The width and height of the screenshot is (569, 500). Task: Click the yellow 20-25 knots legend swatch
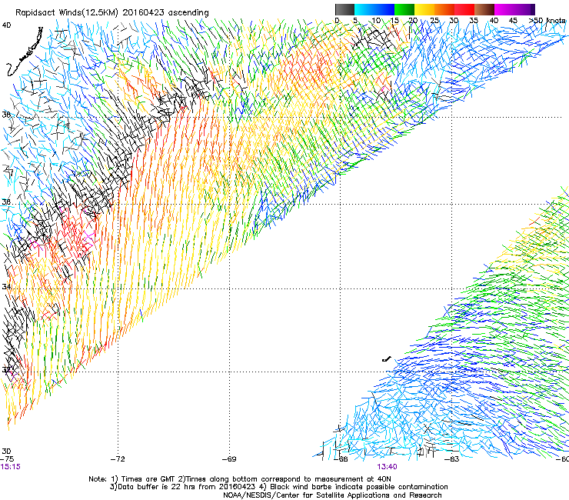(x=424, y=9)
